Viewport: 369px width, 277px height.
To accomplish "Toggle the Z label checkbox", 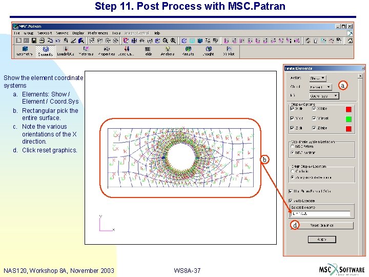I will (x=314, y=128).
